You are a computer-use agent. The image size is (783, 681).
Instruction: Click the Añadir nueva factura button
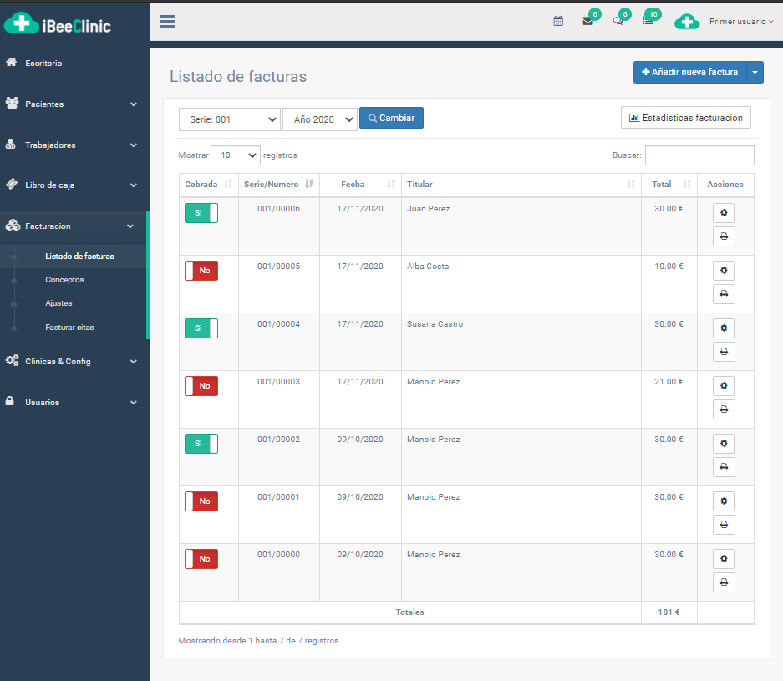pos(689,73)
